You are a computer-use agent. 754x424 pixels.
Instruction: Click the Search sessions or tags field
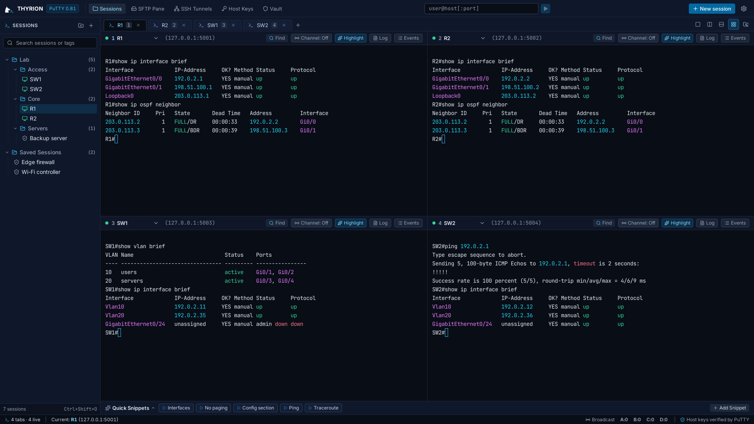tap(50, 43)
